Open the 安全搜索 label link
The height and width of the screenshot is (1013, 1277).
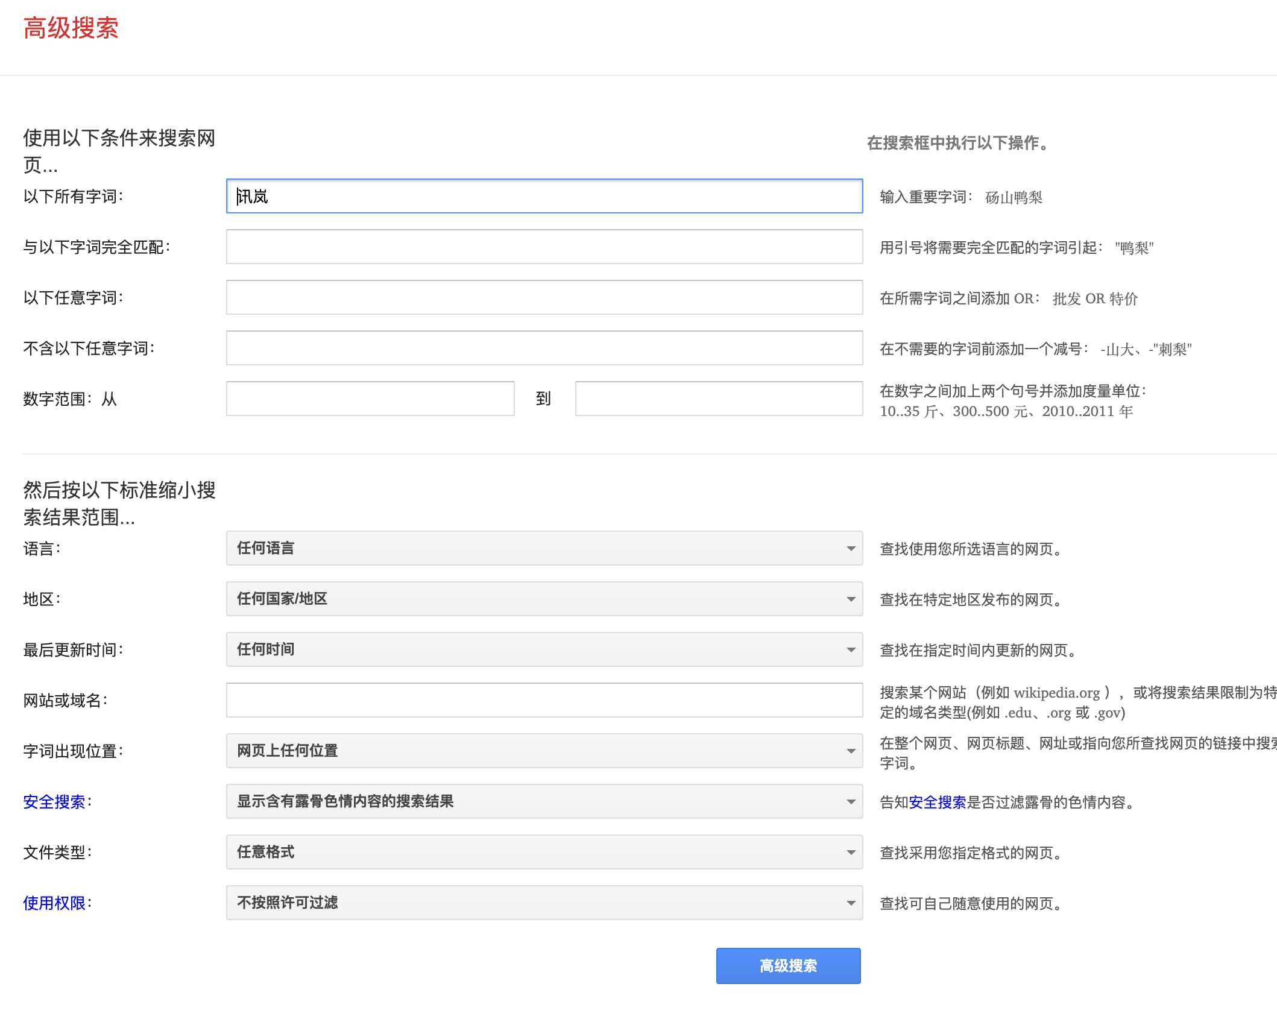pos(54,801)
